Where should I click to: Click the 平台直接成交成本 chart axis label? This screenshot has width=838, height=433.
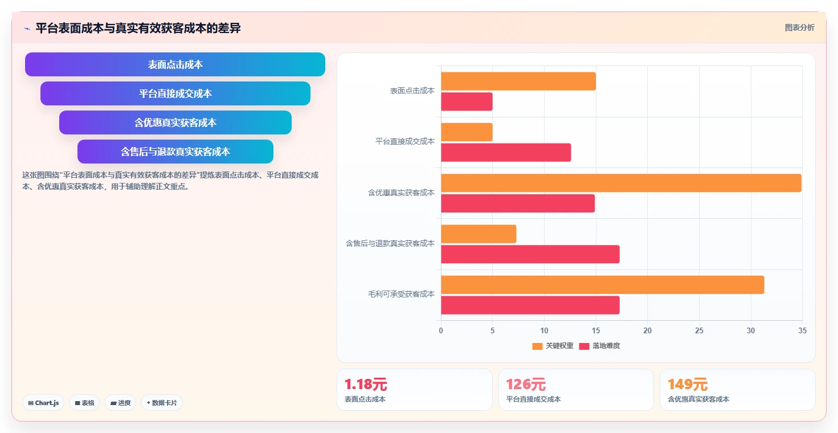[x=405, y=141]
